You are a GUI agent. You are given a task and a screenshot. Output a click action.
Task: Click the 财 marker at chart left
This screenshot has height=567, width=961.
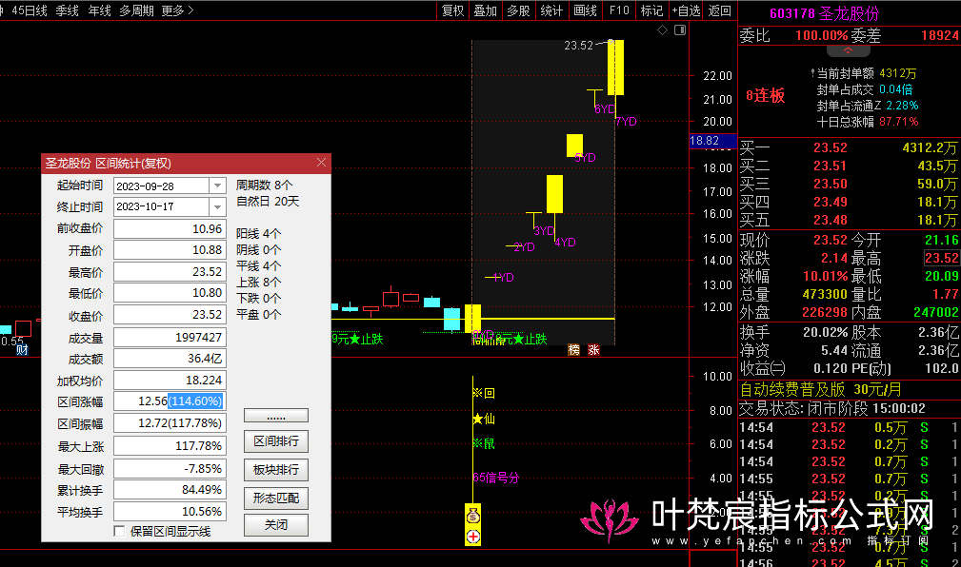click(22, 350)
